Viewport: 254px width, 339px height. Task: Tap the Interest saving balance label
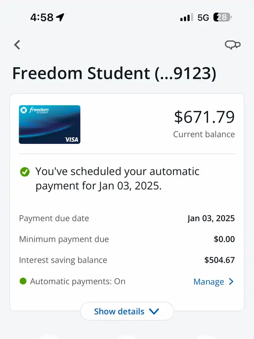(63, 260)
